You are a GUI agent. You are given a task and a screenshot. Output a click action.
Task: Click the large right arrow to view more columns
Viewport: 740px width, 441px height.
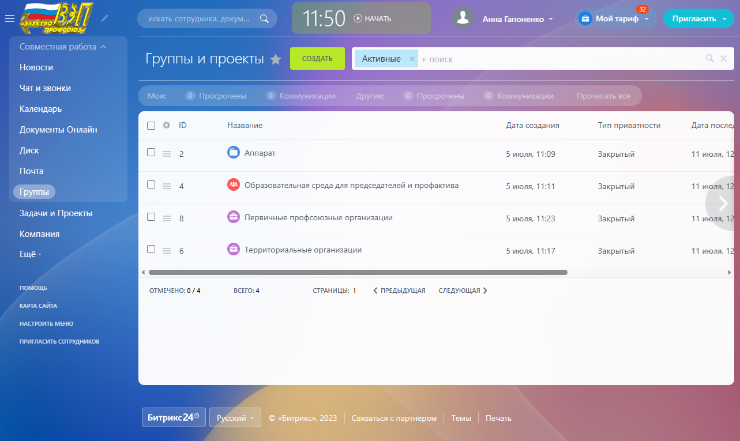coord(723,203)
